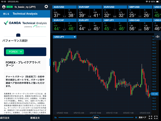Click current price marker 143.348
The image size is (161, 121).
coord(154,94)
